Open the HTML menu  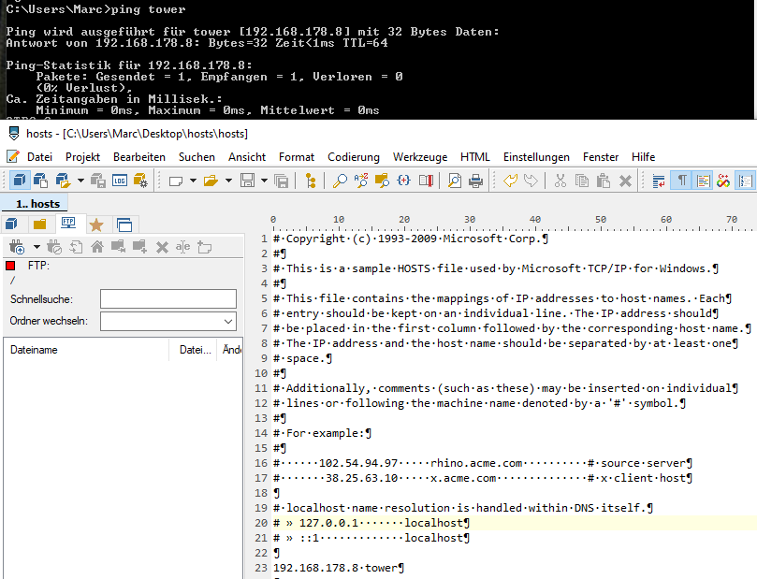click(x=475, y=157)
